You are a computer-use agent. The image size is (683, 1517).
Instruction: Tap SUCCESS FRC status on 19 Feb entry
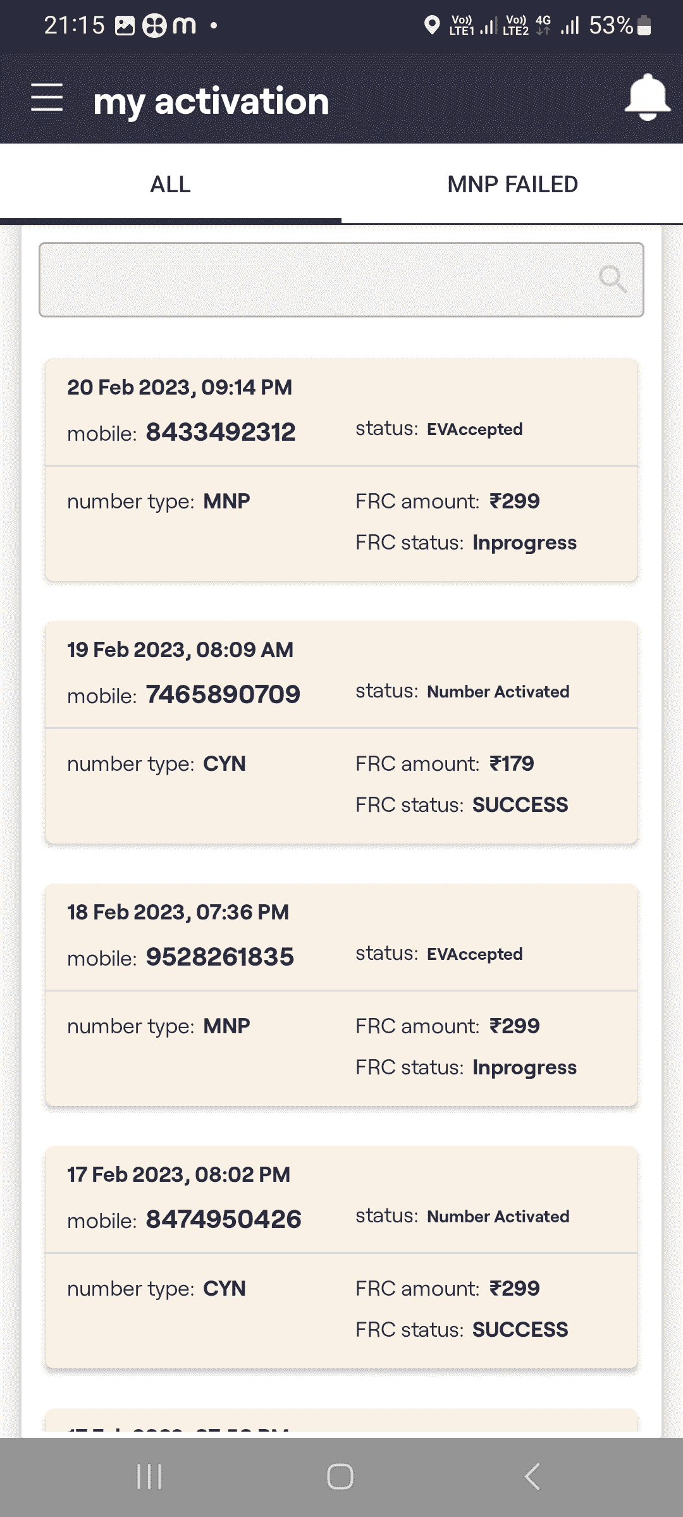coord(520,805)
